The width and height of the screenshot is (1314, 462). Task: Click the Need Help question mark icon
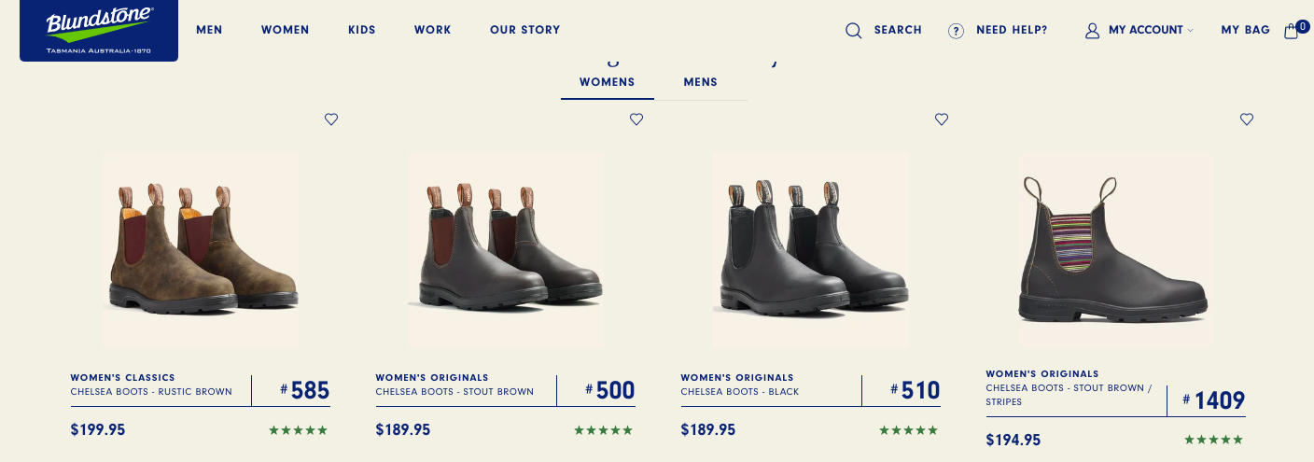point(956,31)
